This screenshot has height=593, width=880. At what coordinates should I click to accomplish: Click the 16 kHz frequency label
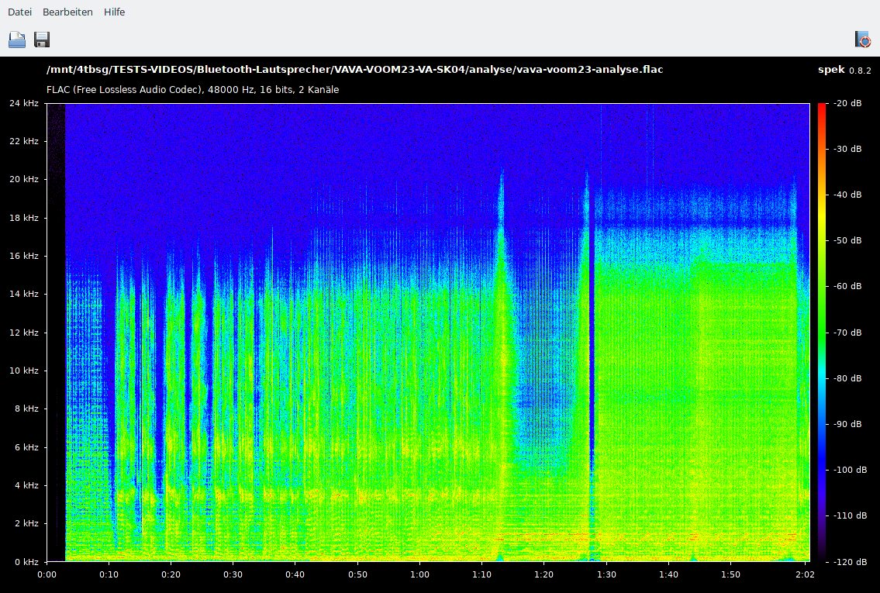click(x=23, y=256)
